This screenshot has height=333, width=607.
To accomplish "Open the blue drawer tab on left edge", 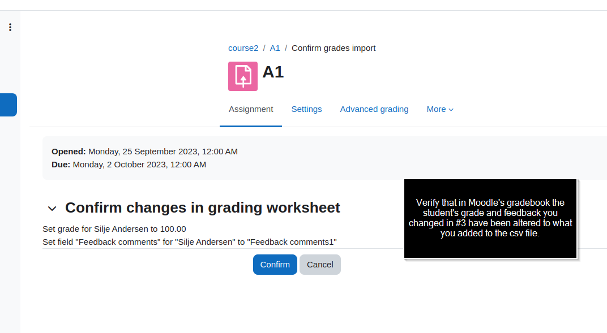I will [x=8, y=105].
